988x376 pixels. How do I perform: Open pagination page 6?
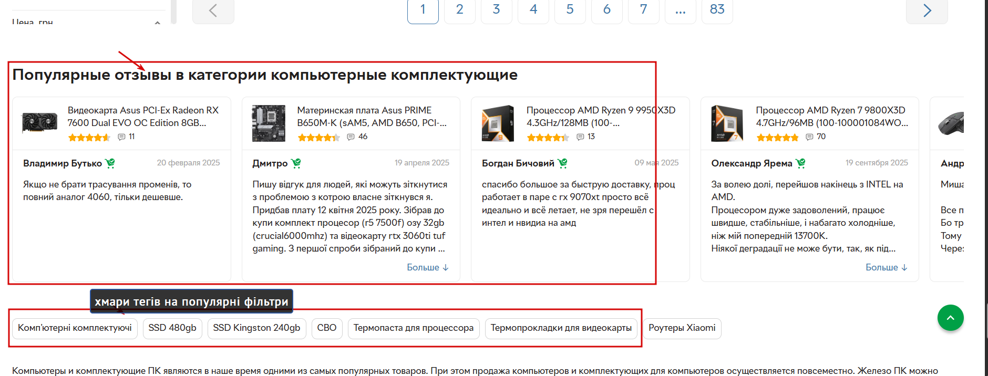pos(607,9)
